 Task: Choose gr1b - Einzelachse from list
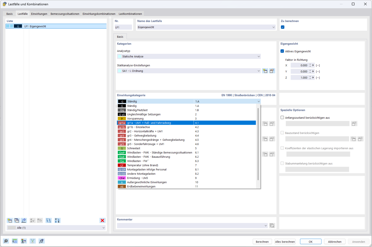[x=187, y=127]
